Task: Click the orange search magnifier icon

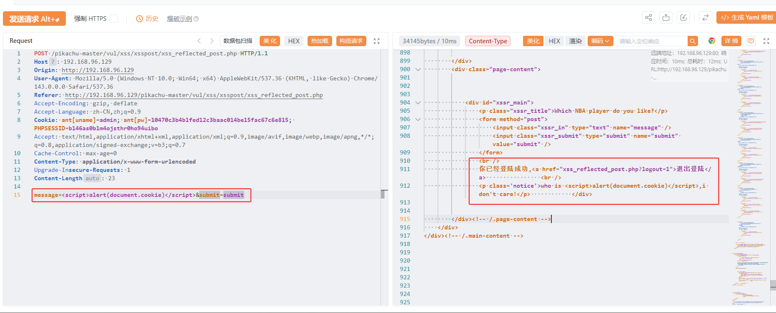Action: pos(693,41)
